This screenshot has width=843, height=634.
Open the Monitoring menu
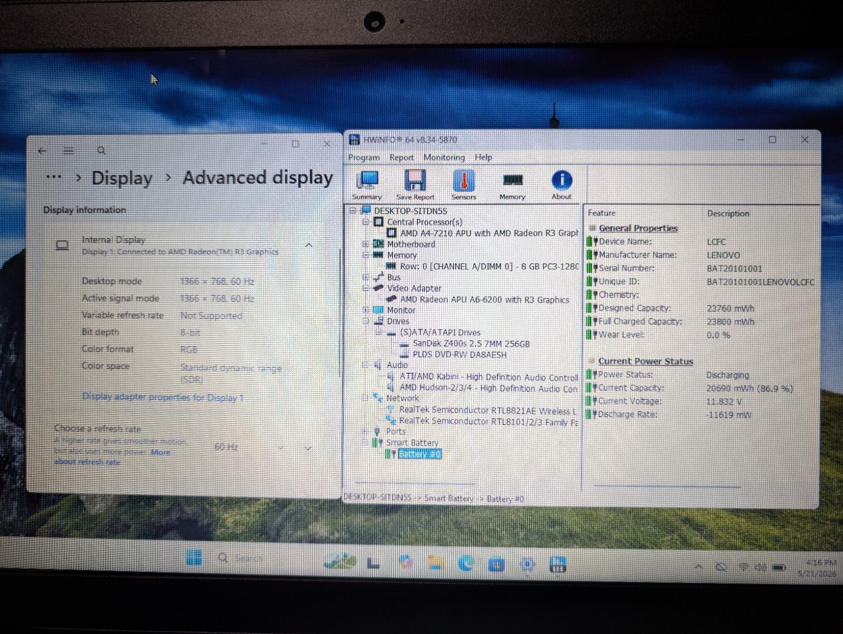point(444,157)
